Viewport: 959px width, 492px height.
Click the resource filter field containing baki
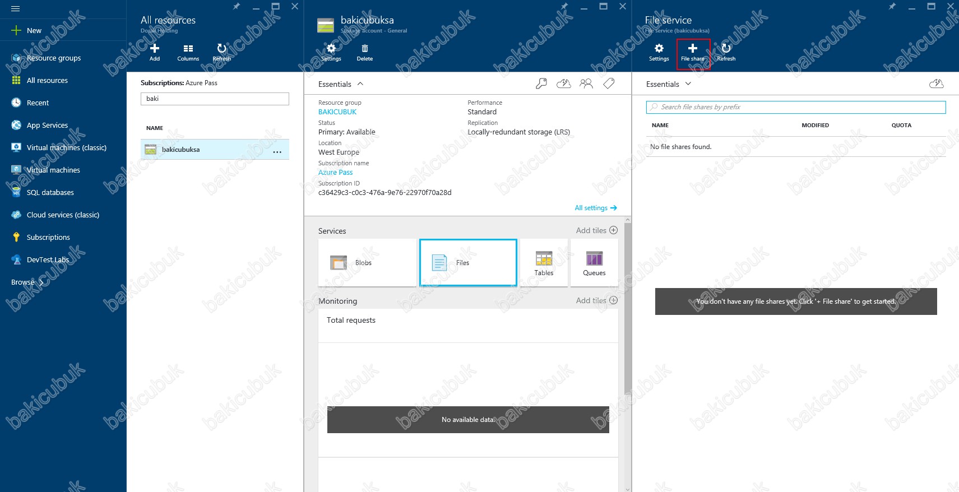[215, 99]
